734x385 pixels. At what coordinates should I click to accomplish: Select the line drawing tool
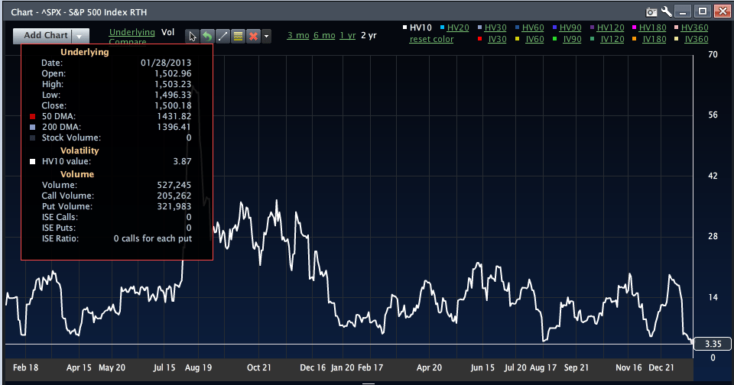point(222,36)
